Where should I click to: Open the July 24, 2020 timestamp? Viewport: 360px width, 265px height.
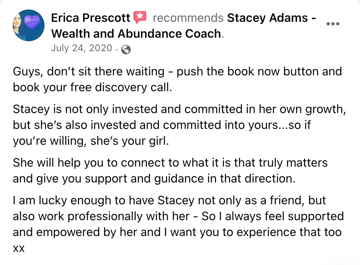[81, 48]
